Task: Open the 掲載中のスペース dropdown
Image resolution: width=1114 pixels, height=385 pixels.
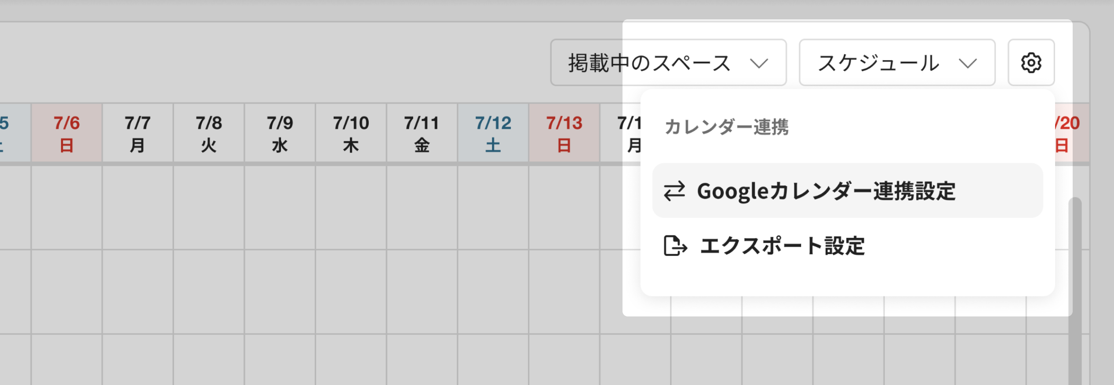Action: click(x=668, y=62)
